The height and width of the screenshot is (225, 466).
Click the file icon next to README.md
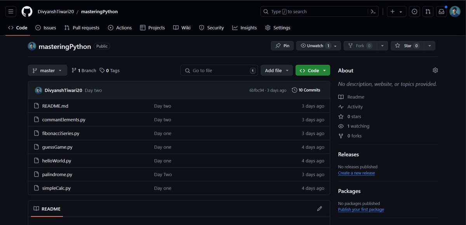[36, 106]
